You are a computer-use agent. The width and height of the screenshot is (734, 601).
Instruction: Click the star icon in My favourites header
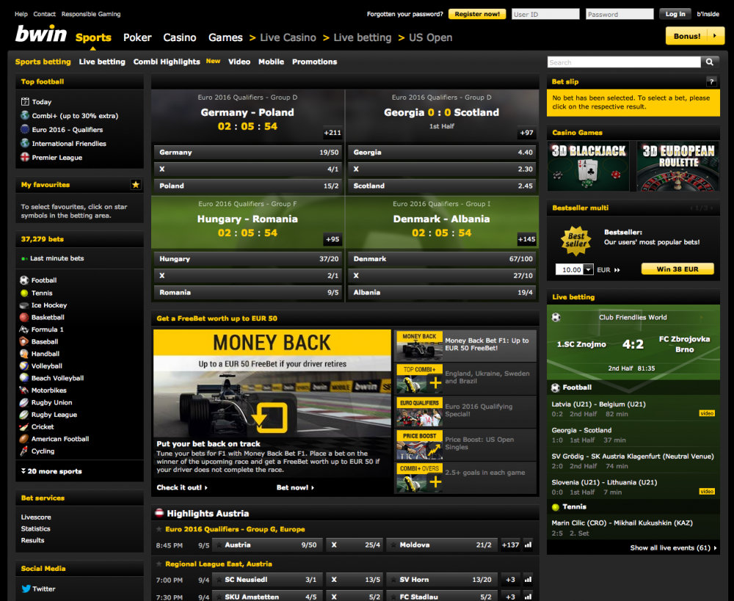[x=136, y=185]
